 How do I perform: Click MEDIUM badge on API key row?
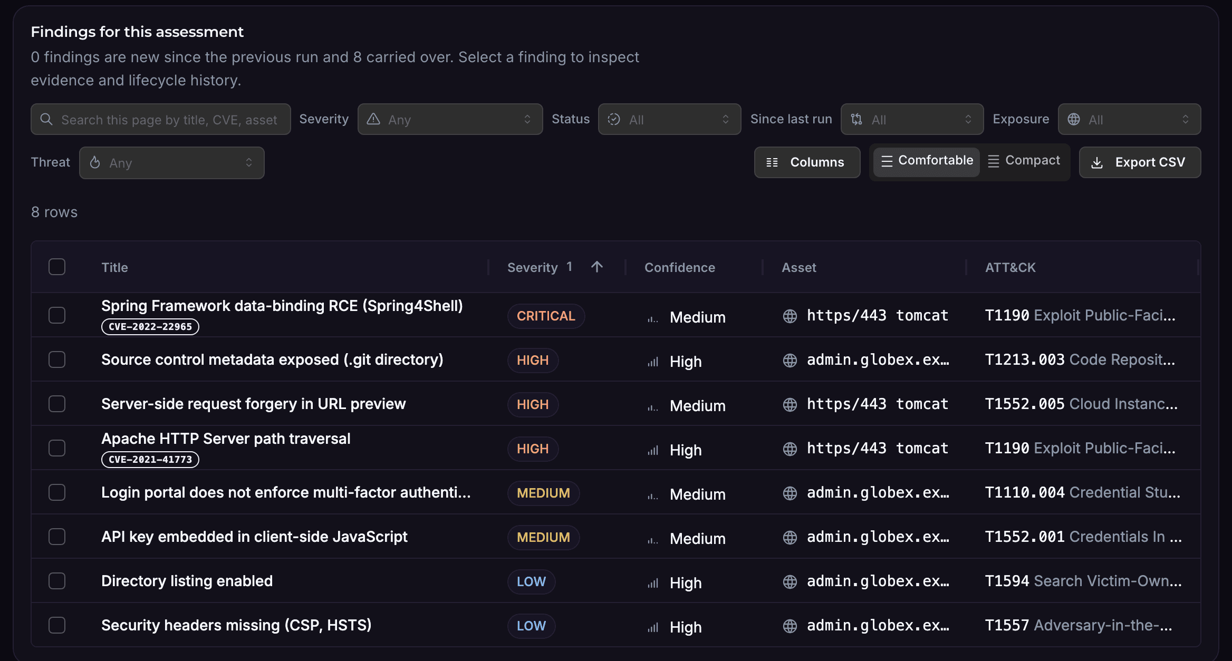tap(543, 537)
